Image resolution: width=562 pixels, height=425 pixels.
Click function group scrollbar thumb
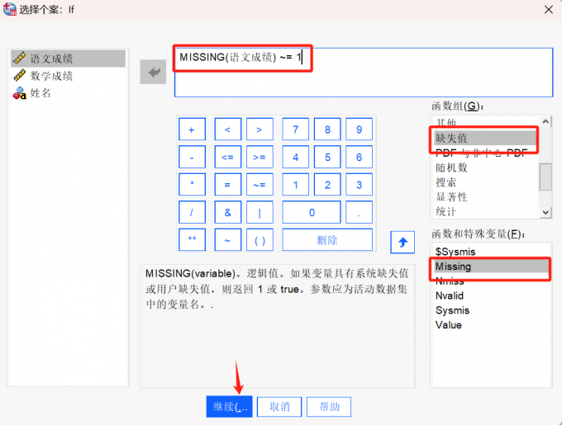click(x=545, y=177)
